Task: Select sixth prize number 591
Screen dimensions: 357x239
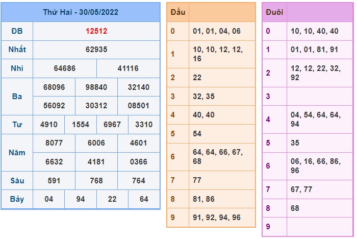Action: [54, 181]
